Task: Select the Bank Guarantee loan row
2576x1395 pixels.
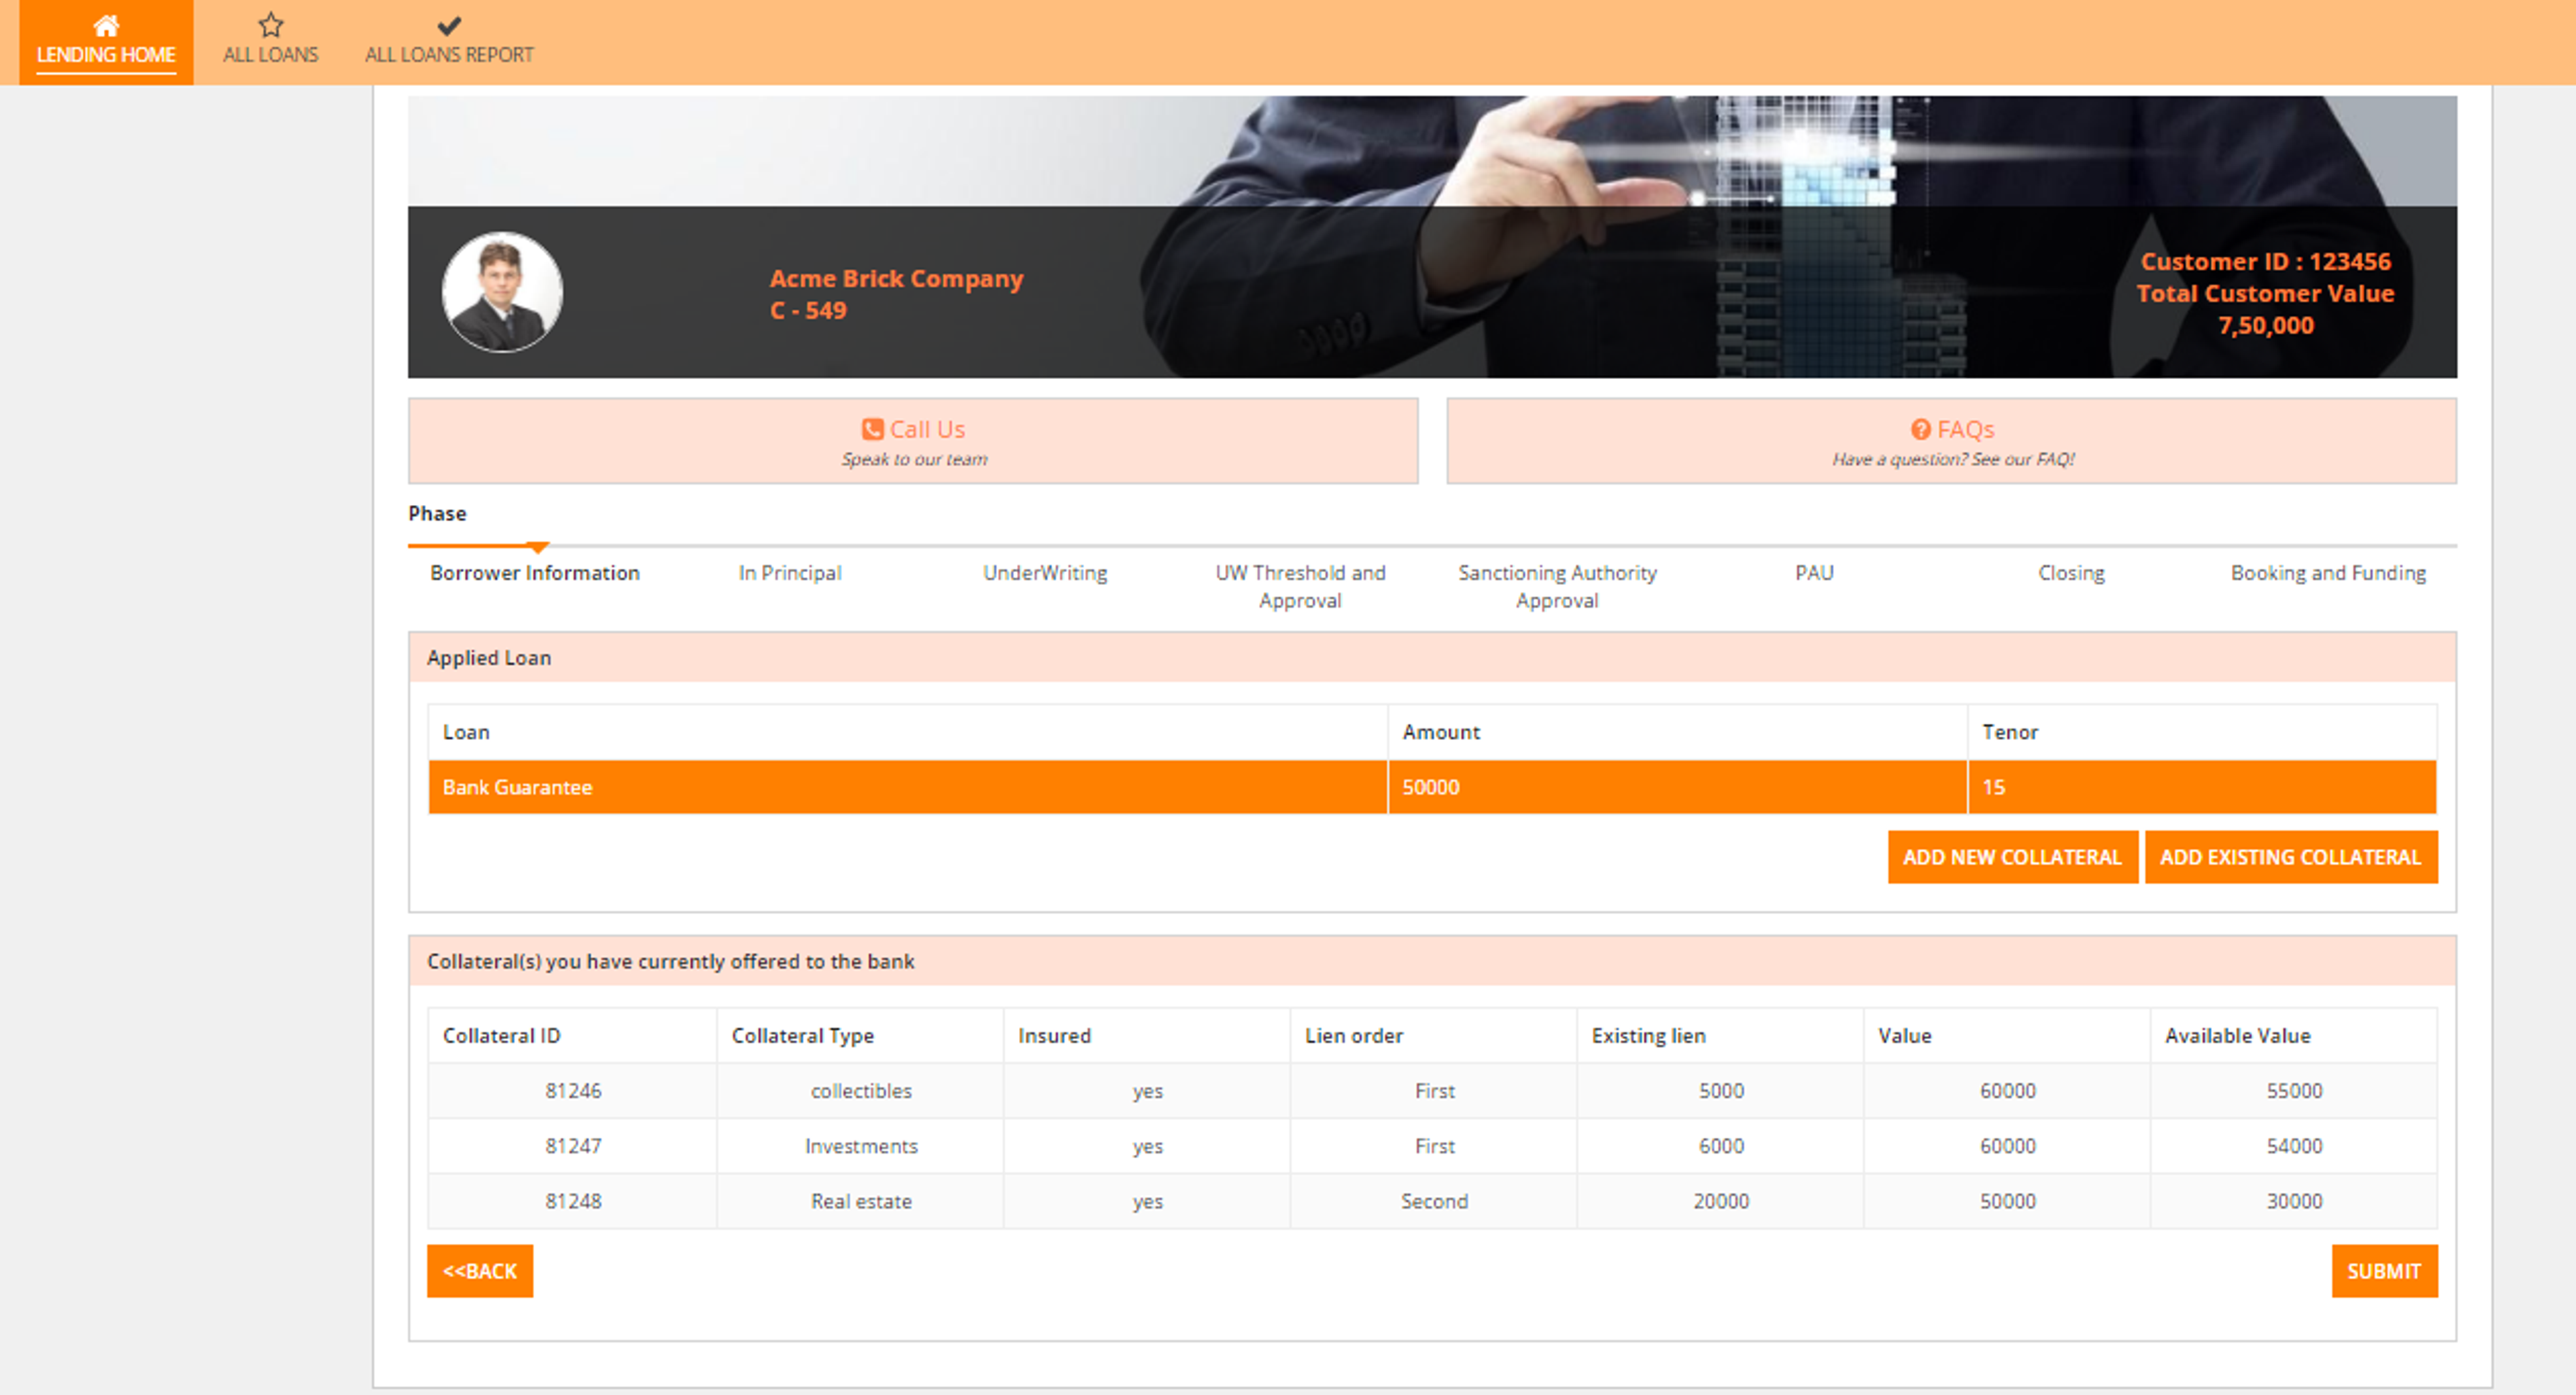Action: click(1432, 787)
